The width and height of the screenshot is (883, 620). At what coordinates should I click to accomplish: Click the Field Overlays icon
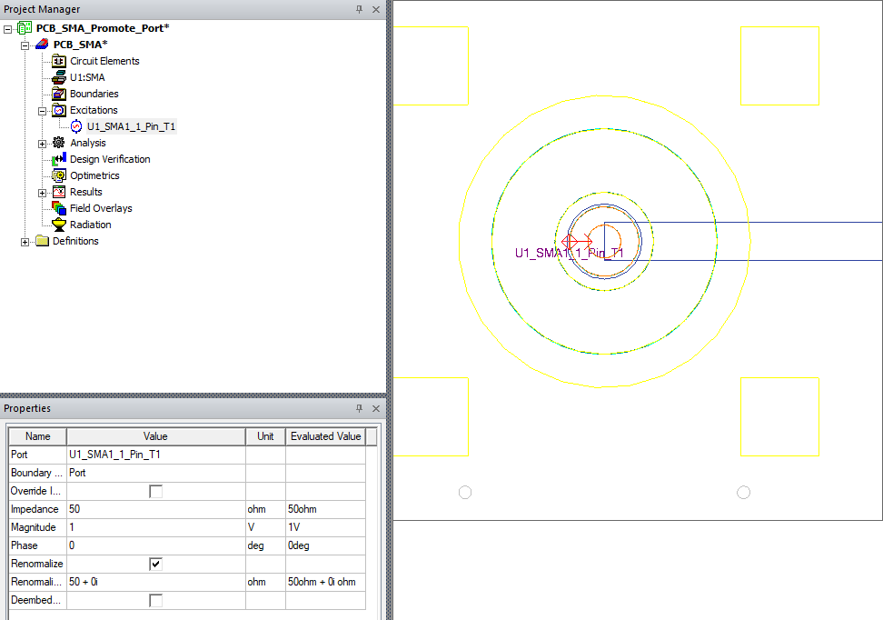(60, 208)
